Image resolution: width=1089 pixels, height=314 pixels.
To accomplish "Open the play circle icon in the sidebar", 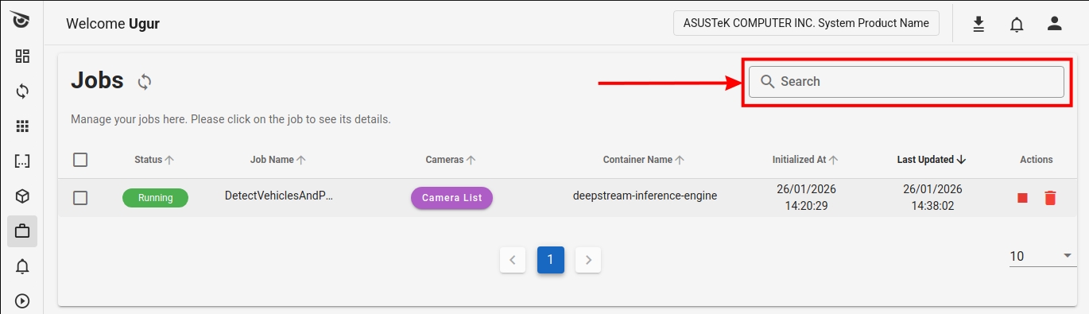I will pos(22,301).
